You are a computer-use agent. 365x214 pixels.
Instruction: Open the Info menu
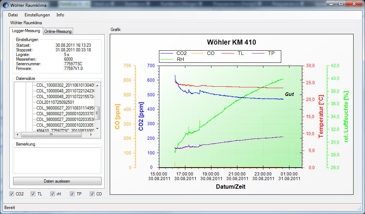[x=60, y=15]
